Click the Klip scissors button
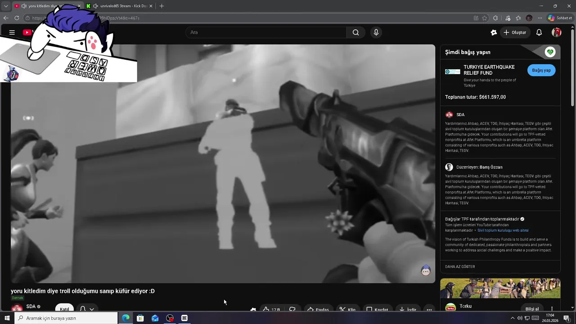The image size is (576, 324). pyautogui.click(x=347, y=310)
